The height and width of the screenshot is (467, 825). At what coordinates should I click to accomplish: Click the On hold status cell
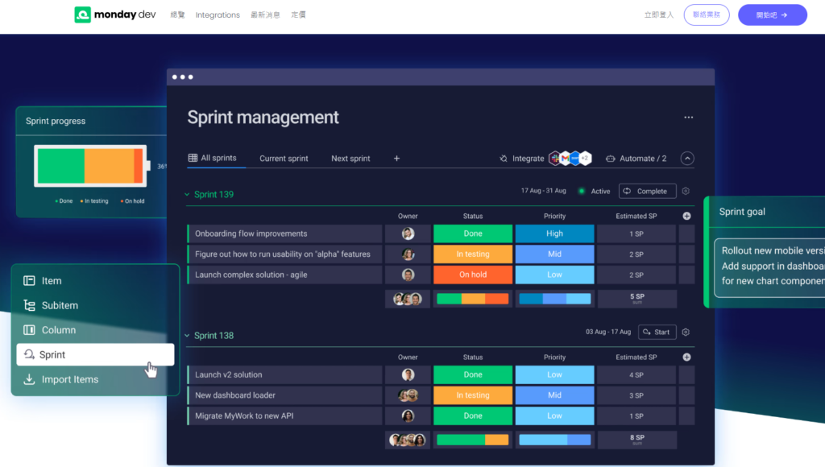click(x=472, y=275)
